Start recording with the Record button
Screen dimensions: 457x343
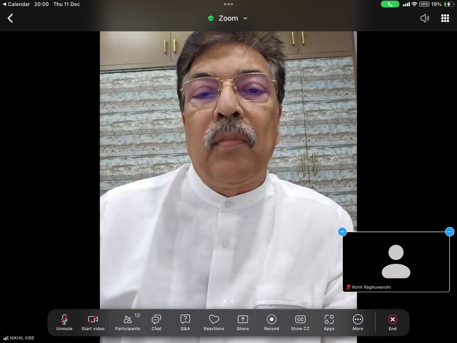[x=271, y=322]
